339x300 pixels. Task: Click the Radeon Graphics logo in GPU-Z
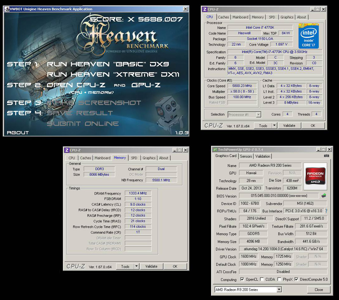tap(315, 176)
